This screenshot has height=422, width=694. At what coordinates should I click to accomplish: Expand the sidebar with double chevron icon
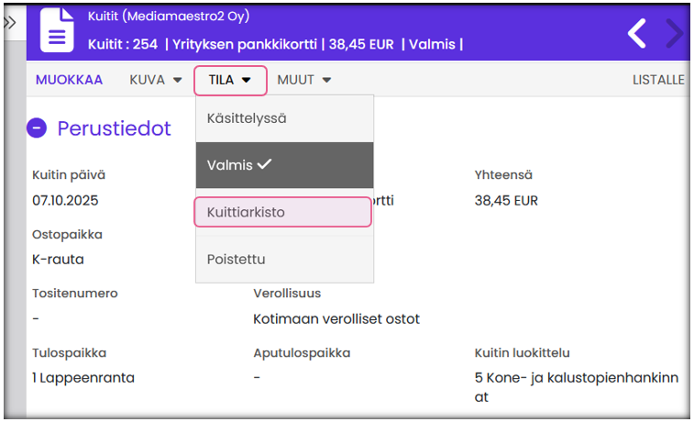pyautogui.click(x=10, y=22)
